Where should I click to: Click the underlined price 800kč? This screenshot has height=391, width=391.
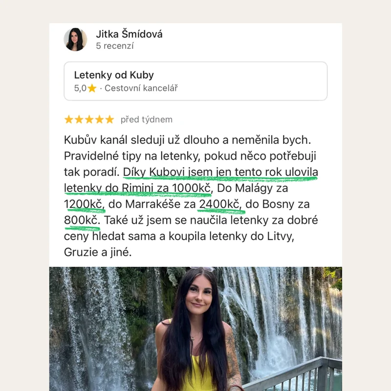coord(82,220)
